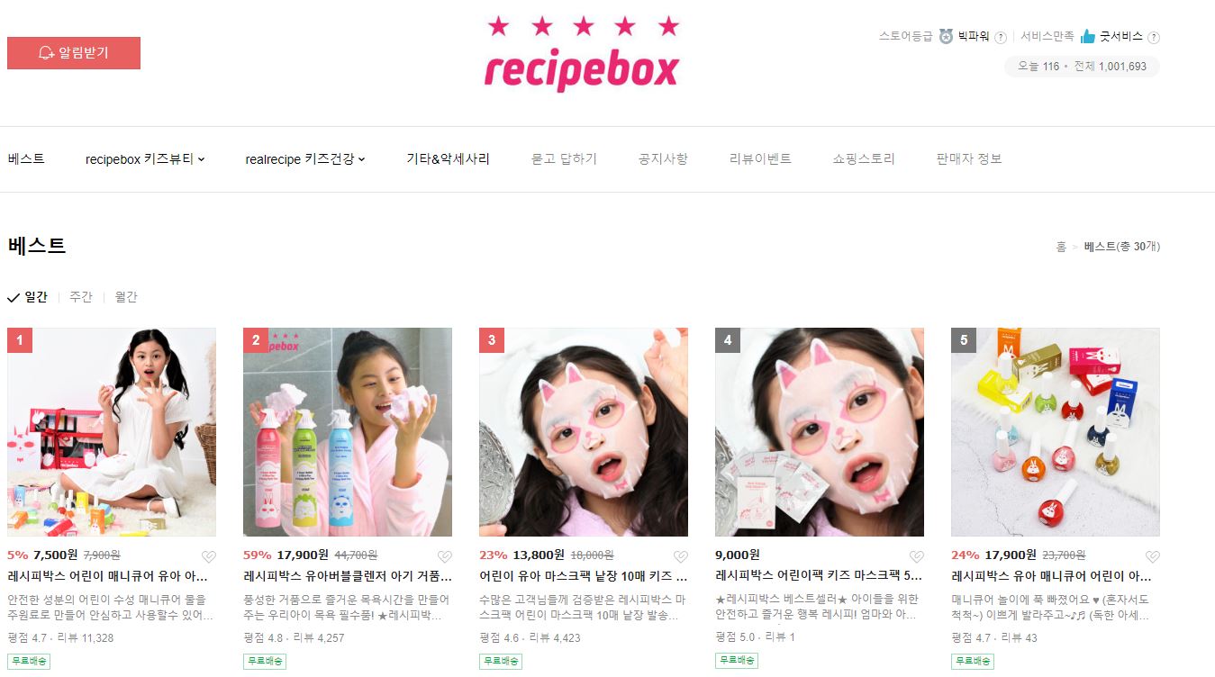Open help icon next to 빅파워 grade
Screen dimensions: 1215x677
[1001, 38]
